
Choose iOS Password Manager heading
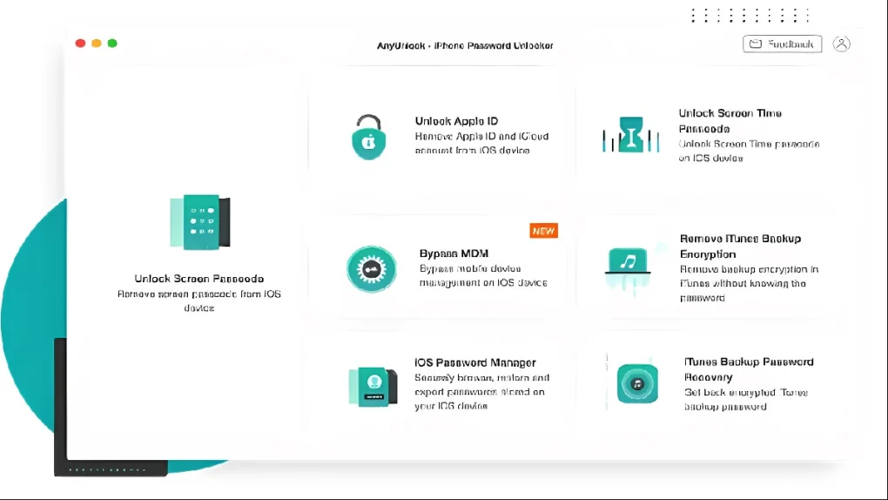[474, 362]
